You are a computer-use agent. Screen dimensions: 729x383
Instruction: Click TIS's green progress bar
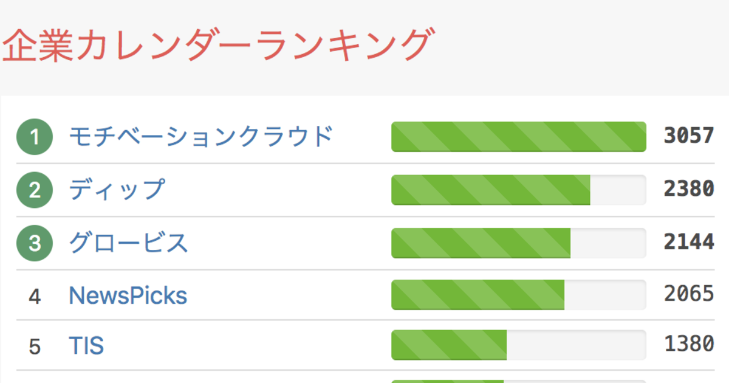[449, 345]
